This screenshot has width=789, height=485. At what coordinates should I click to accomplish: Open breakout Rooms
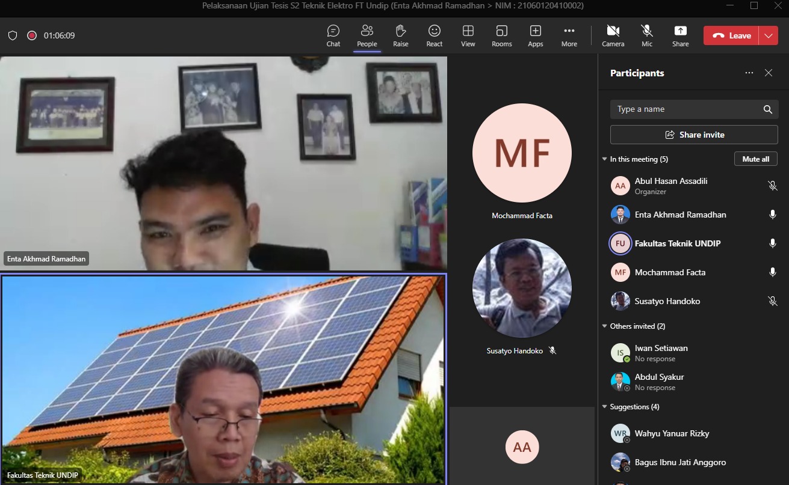[501, 35]
